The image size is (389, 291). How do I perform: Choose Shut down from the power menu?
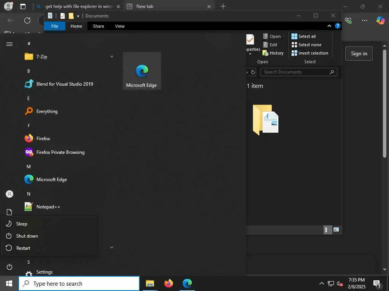pyautogui.click(x=49, y=236)
